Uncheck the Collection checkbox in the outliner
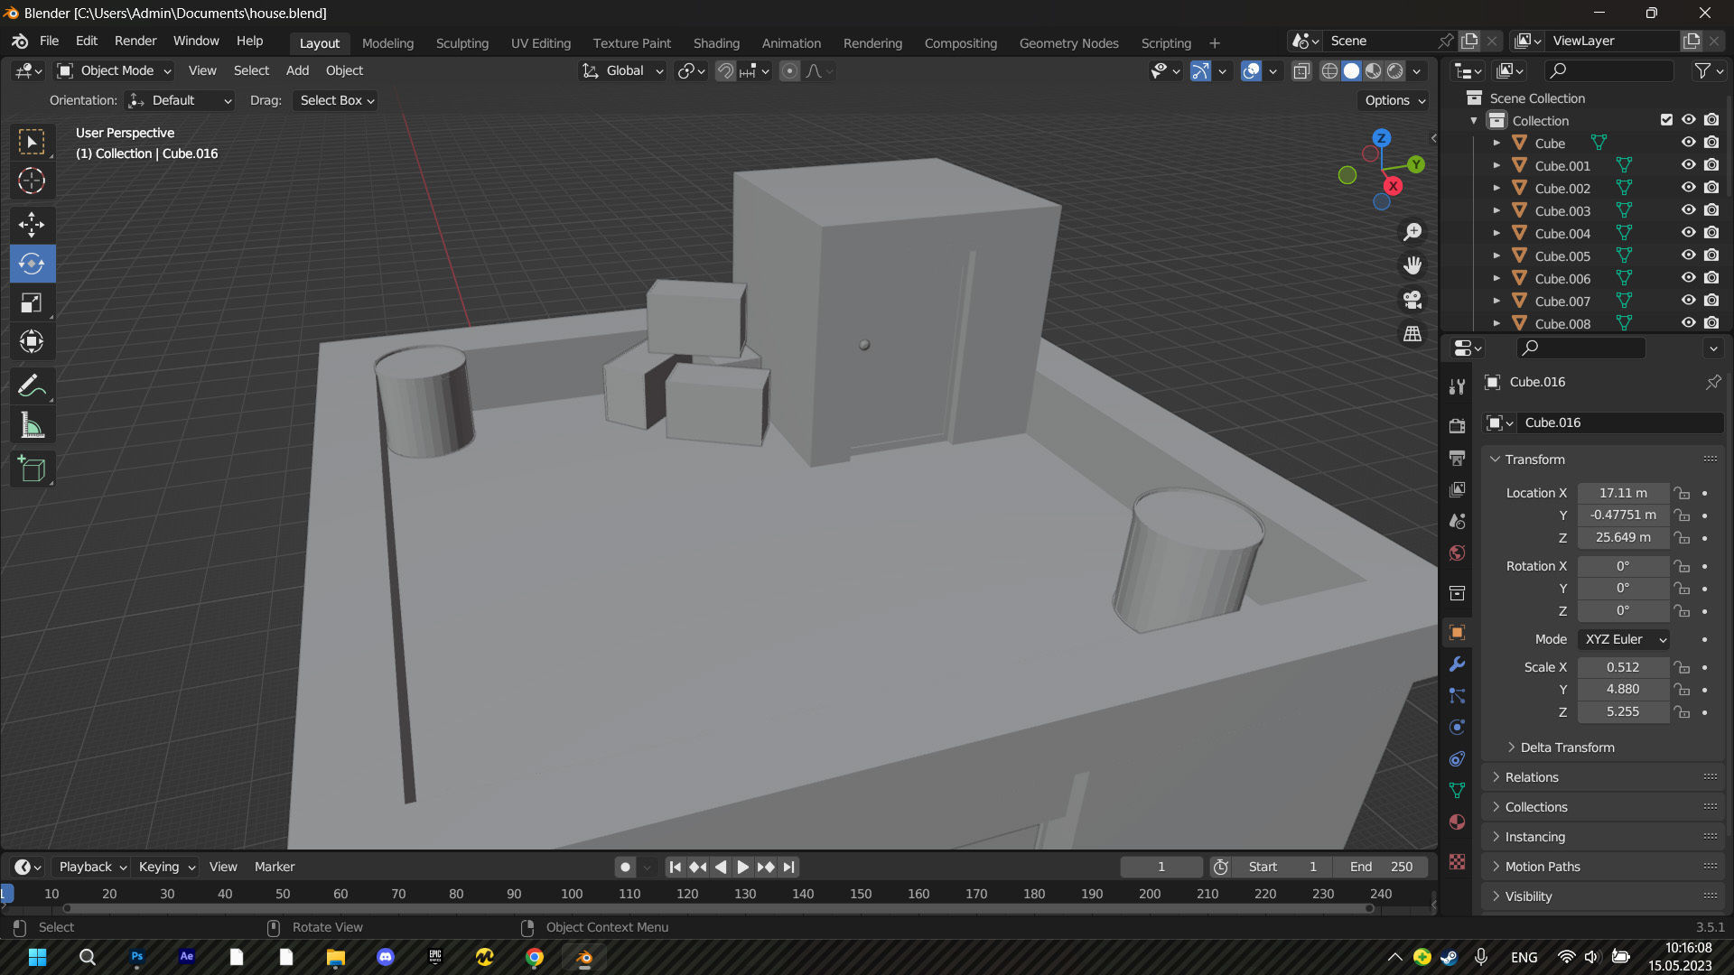Image resolution: width=1734 pixels, height=975 pixels. (x=1666, y=119)
